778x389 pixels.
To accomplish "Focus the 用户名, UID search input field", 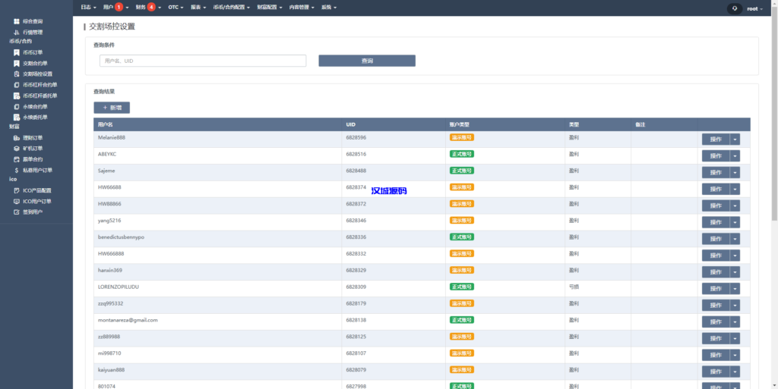I will point(202,61).
